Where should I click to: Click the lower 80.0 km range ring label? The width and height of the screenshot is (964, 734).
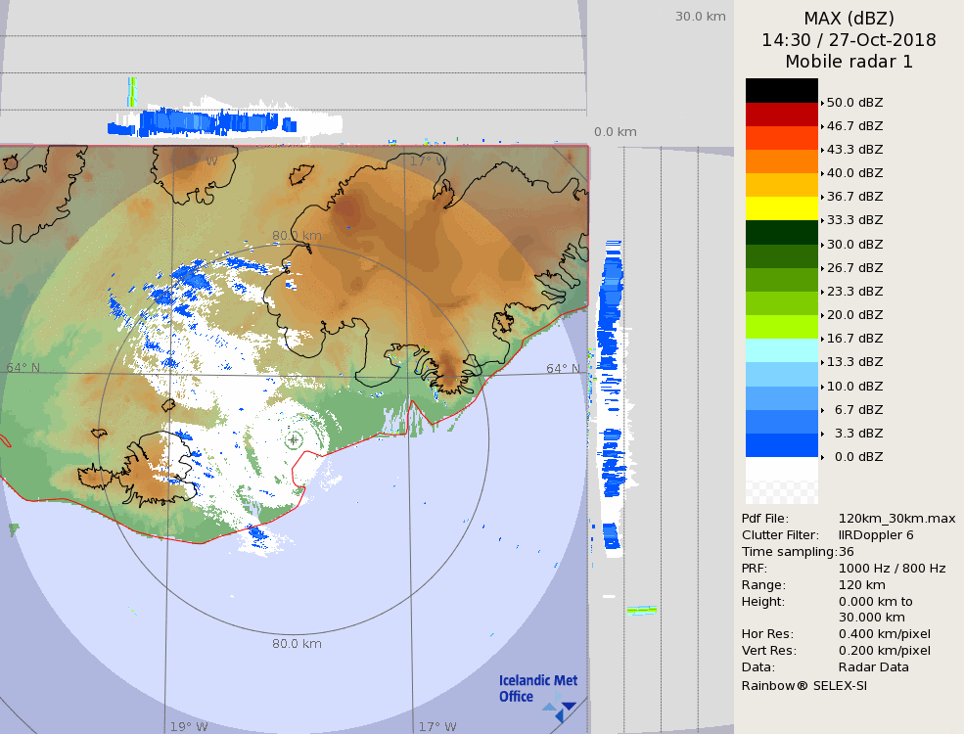[x=297, y=644]
